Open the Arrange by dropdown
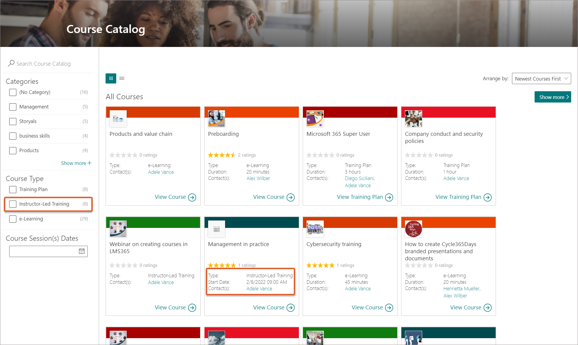The image size is (578, 345). (541, 79)
